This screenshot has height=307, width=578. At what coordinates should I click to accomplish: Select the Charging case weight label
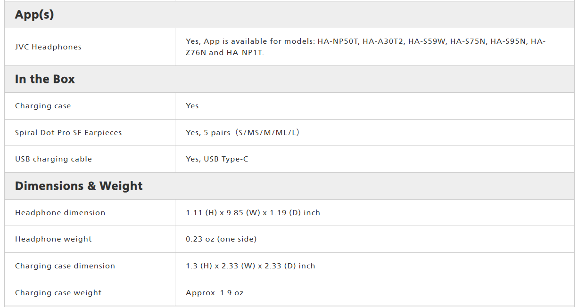coord(58,293)
